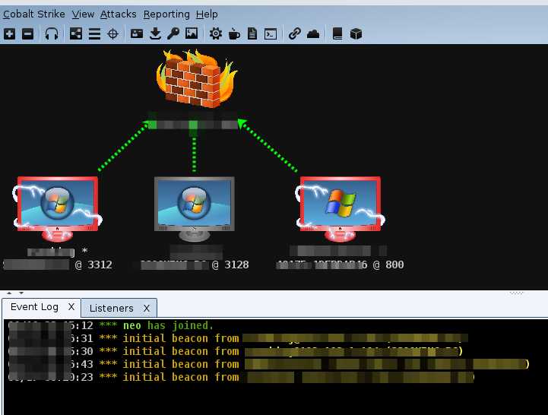Click the '@ 800' label

click(x=388, y=265)
